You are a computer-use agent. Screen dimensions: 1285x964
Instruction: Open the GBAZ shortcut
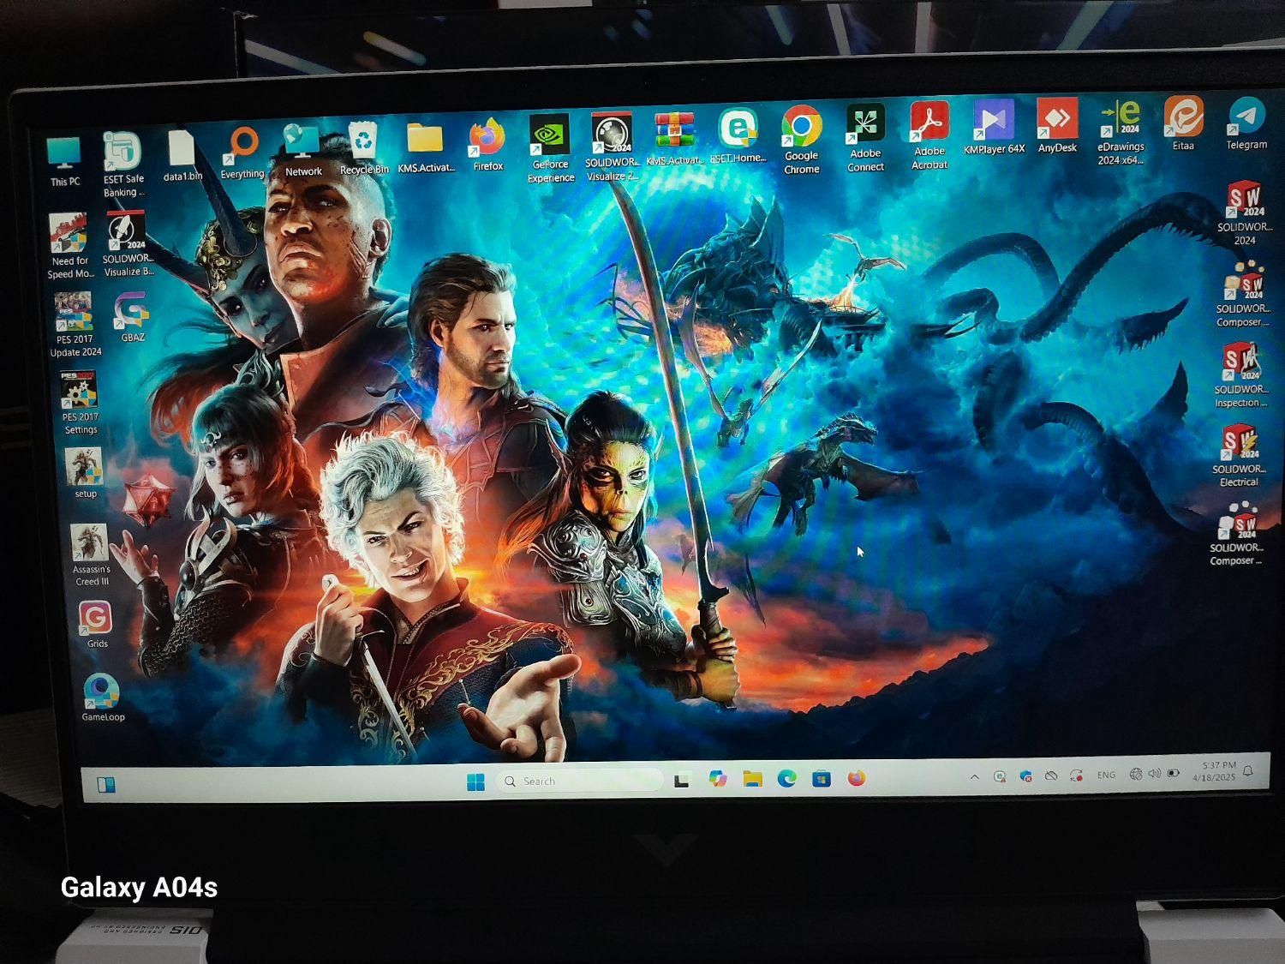pyautogui.click(x=133, y=318)
